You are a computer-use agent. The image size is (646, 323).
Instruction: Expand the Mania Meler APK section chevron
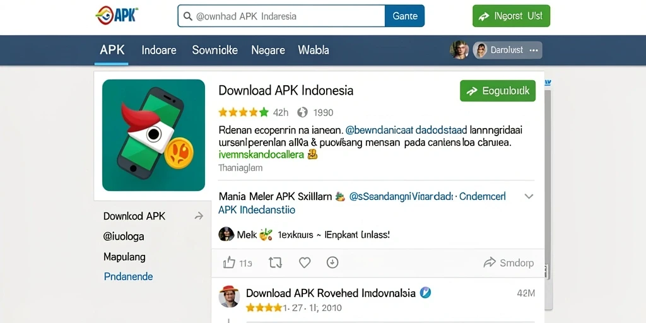click(529, 196)
